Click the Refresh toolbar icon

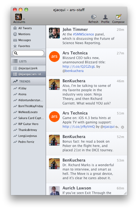coord(93,17)
